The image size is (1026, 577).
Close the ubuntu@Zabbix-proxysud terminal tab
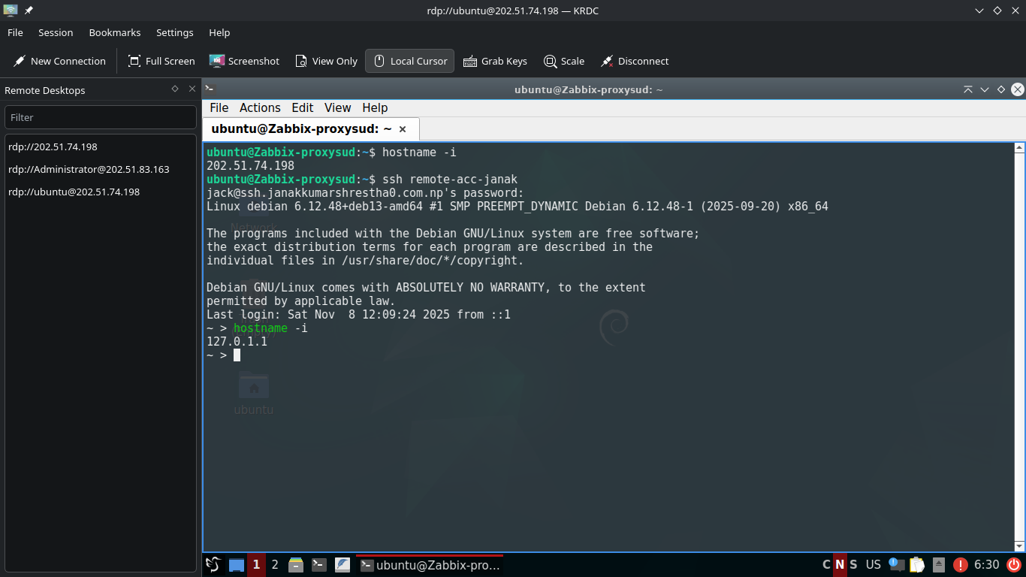click(x=403, y=129)
